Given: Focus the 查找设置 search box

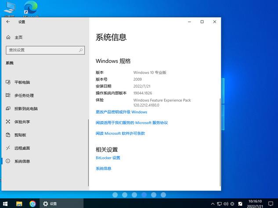Looking at the screenshot, I should [x=45, y=50].
